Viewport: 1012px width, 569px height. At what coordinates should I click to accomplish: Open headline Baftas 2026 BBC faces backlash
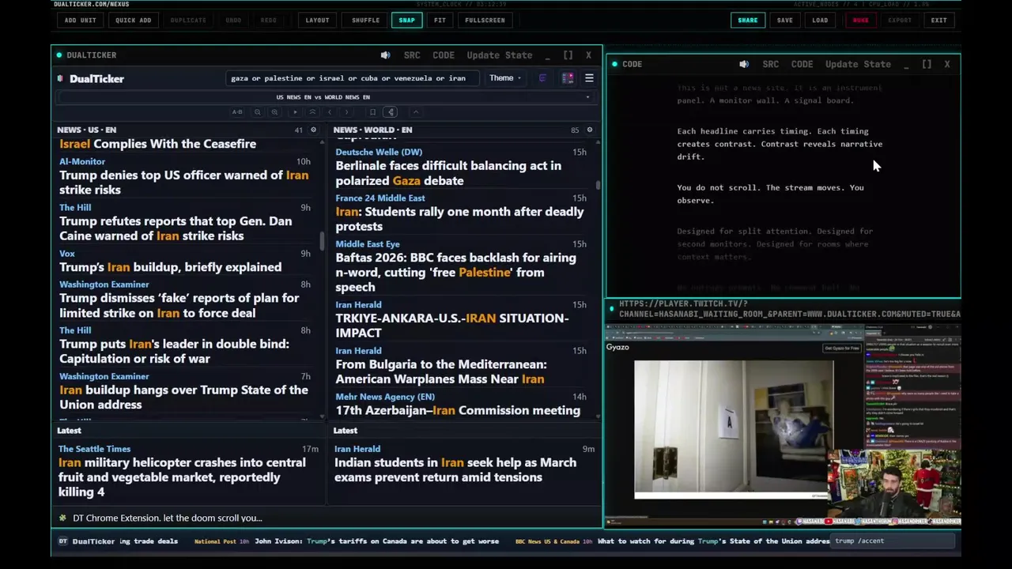click(455, 273)
